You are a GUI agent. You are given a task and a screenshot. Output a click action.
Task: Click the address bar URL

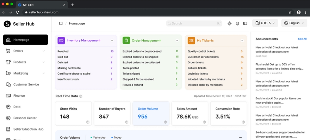(x=44, y=12)
